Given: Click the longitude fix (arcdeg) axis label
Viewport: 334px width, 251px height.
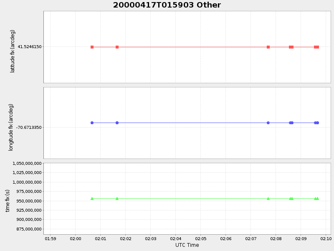Looking at the screenshot, I should click(x=11, y=128).
